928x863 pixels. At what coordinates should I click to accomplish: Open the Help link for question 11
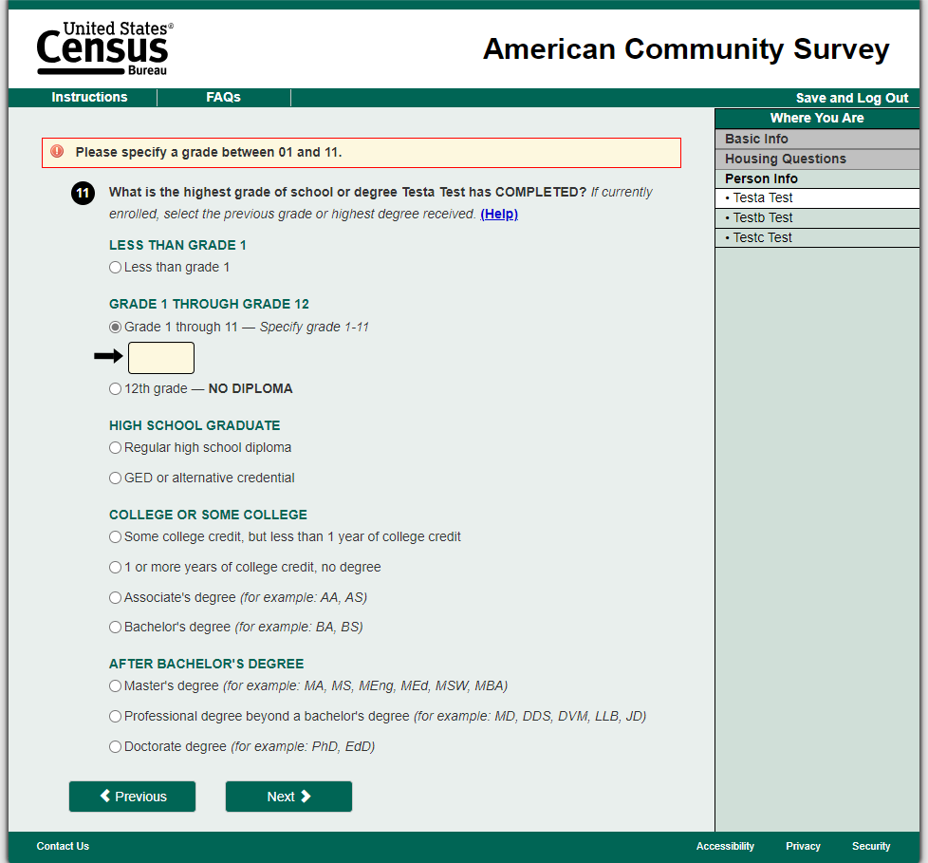coord(499,215)
